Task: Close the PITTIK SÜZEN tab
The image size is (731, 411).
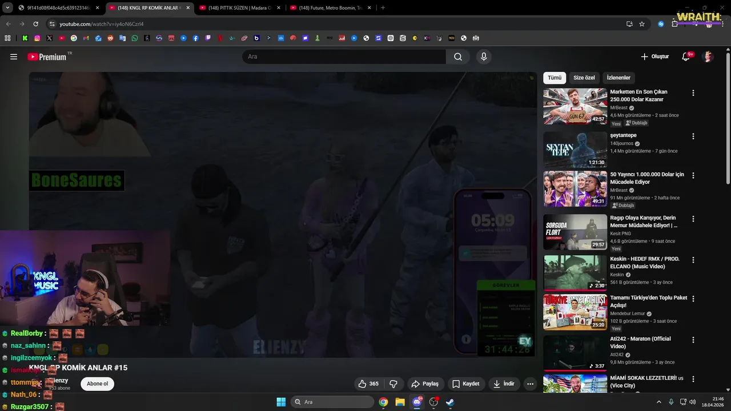Action: point(278,8)
